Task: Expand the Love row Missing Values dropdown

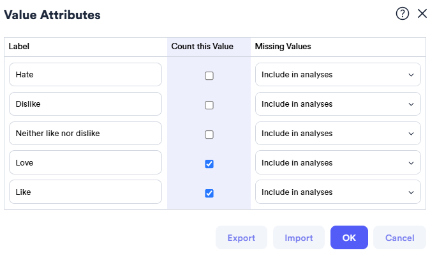Action: click(338, 162)
